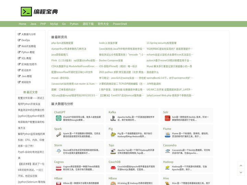Open the ChatGPT card title
The height and width of the screenshot is (185, 247).
(x=60, y=112)
